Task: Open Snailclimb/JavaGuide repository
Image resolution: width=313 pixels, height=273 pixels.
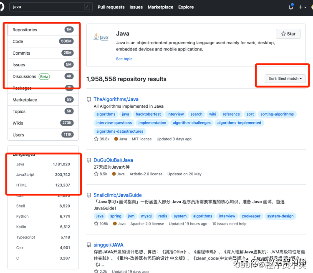Action: point(118,195)
